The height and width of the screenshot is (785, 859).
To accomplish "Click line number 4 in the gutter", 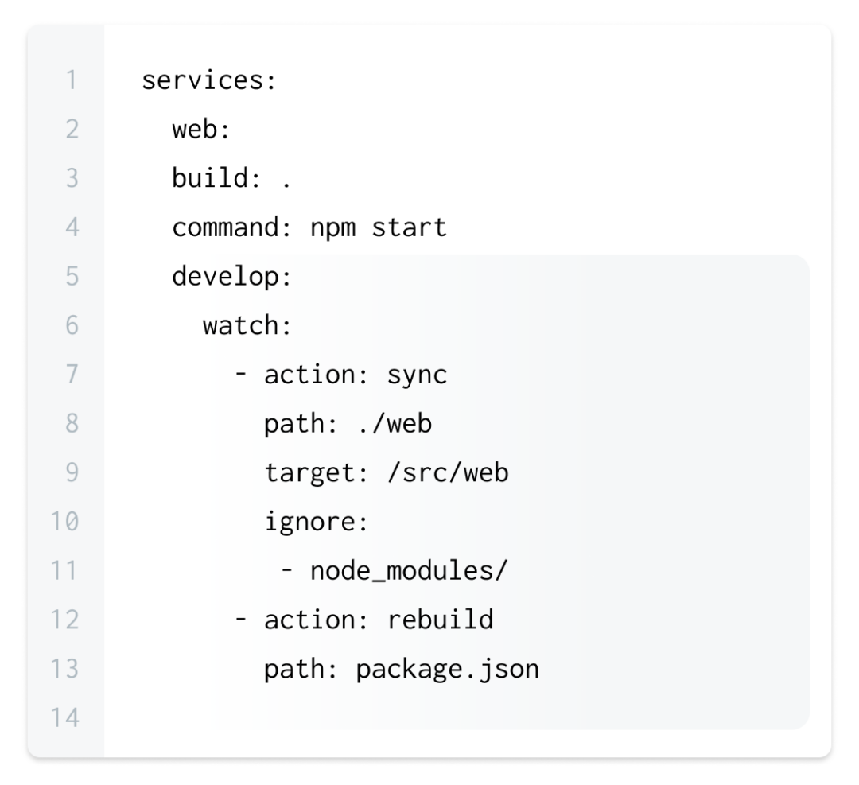I will (x=72, y=228).
